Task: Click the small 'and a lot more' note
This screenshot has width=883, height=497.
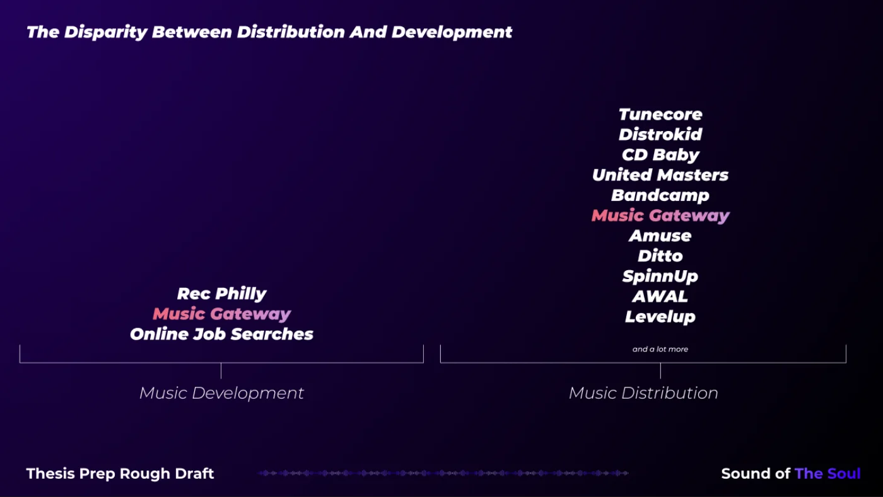Action: click(660, 349)
